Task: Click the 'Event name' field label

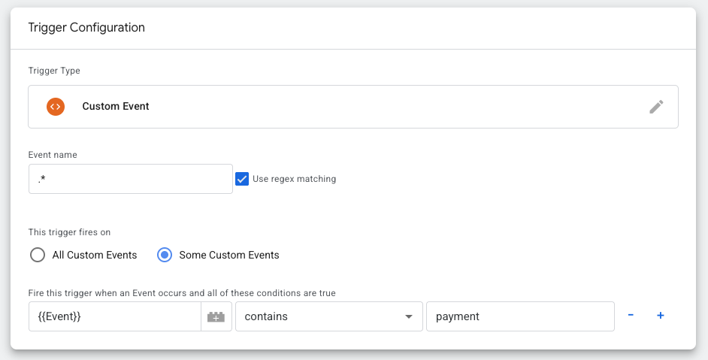Action: [x=53, y=155]
